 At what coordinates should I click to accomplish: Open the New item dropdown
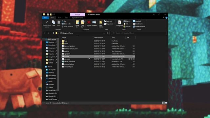point(109,21)
